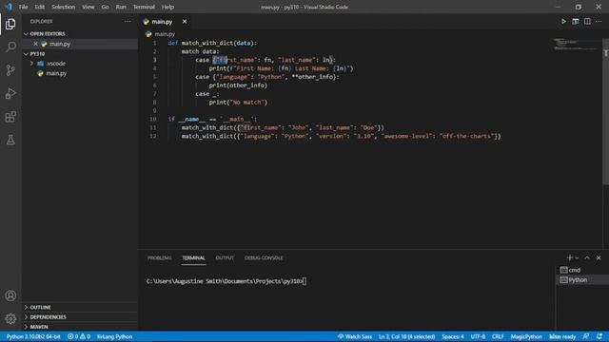Select the main.py editor tab
Viewport: 609px width, 342px height.
[x=162, y=22]
